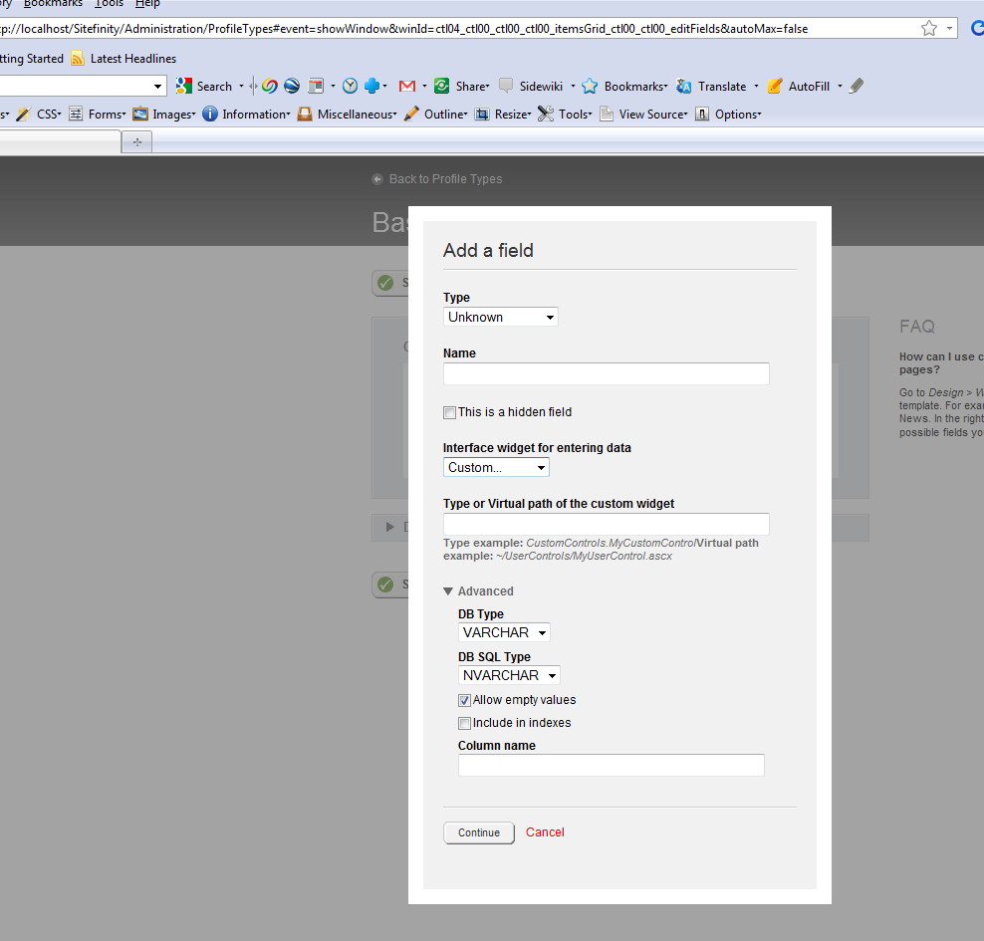Open the Google toolbar search box dropdown arrow
984x941 pixels.
(157, 86)
